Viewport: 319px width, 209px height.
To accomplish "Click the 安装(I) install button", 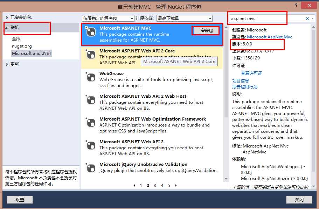I will [x=206, y=30].
